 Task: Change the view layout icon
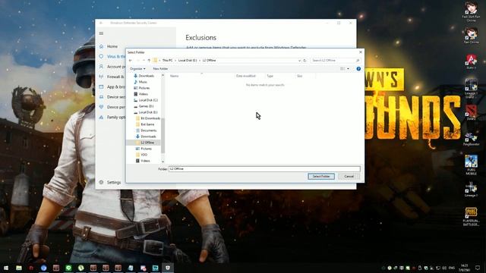click(342, 69)
